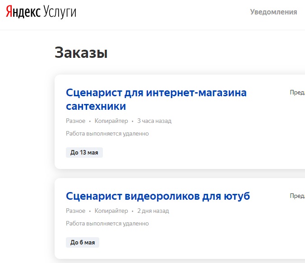Screen dimensions: 305x263
Task: Click the remote work note in the ютуб order
Action: click(107, 224)
